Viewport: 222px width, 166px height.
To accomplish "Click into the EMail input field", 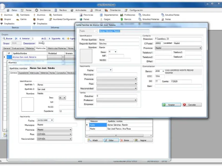I will [x=178, y=61].
